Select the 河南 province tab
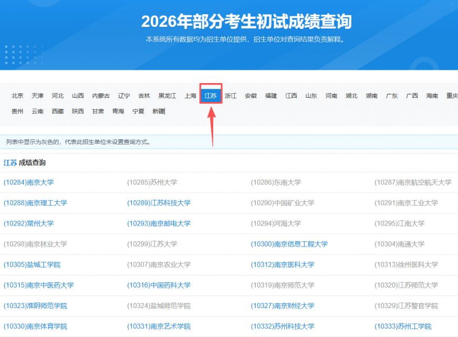 coord(331,96)
